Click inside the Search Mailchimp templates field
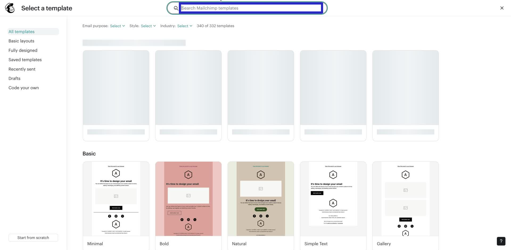Screen dimensions: 511x250 [251, 8]
